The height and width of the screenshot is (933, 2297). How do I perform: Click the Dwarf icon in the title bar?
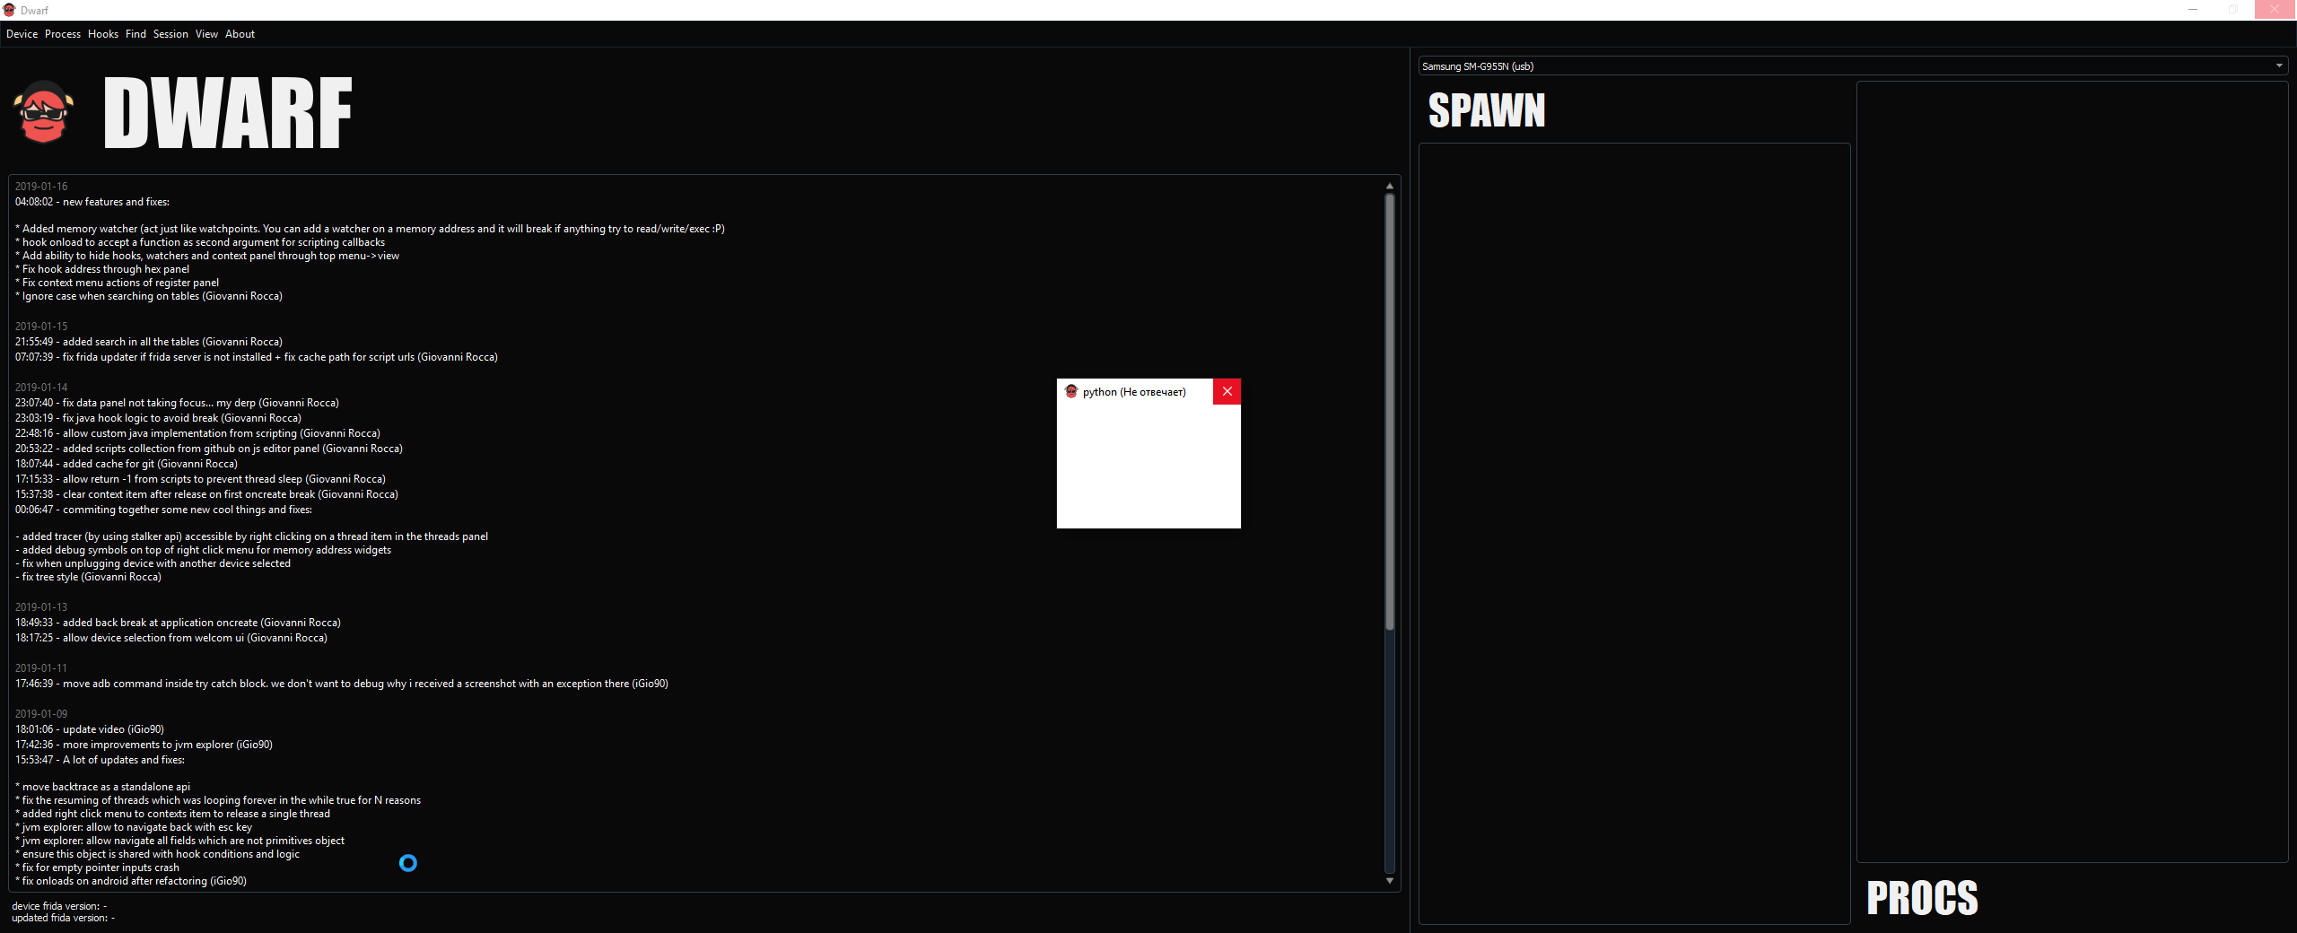[8, 10]
